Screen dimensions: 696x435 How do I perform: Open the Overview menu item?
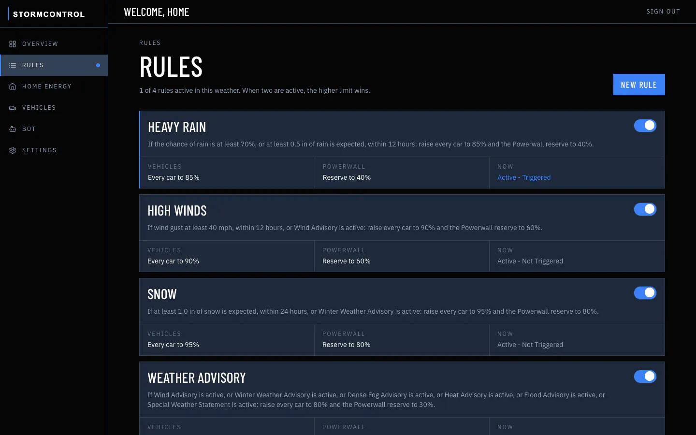[40, 44]
